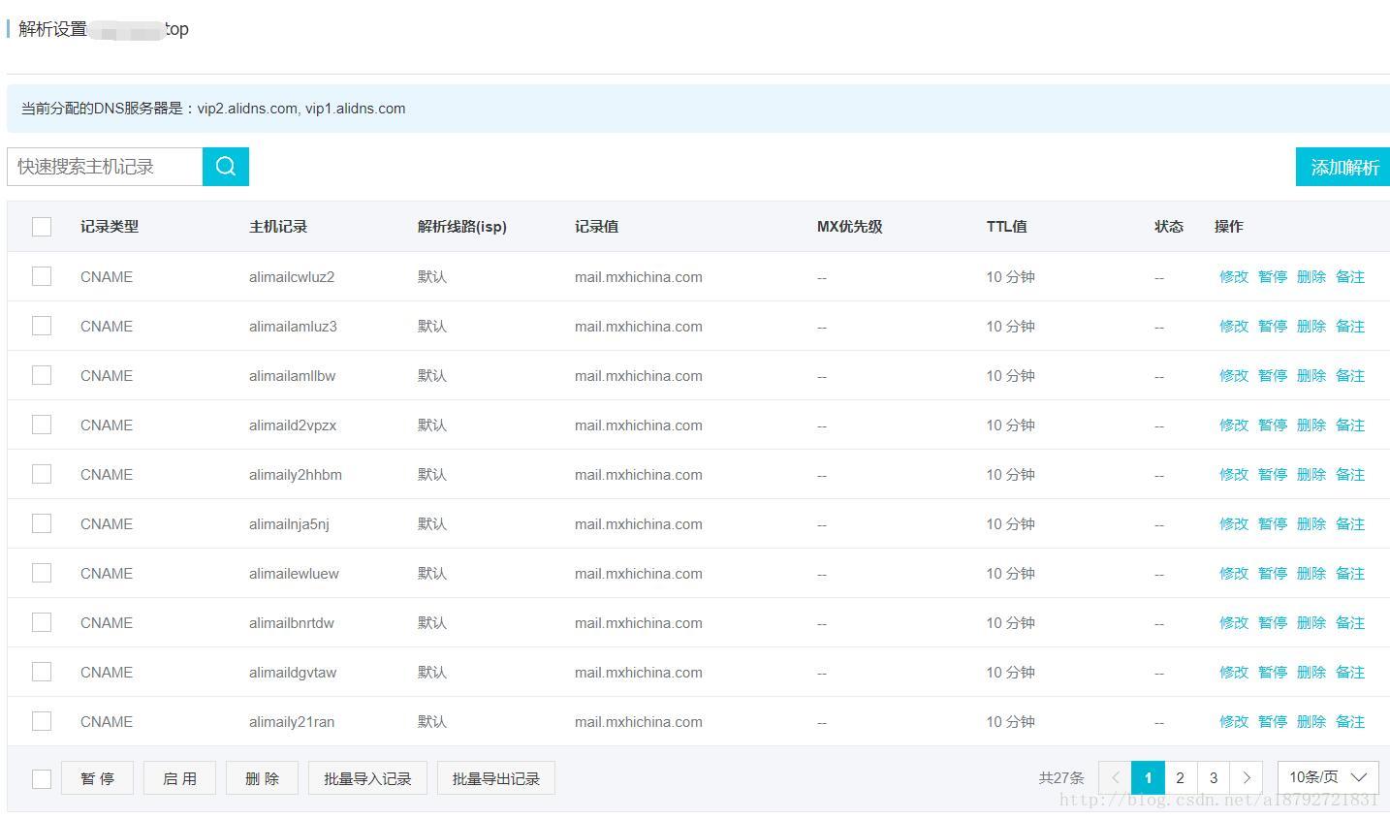This screenshot has height=819, width=1390.
Task: Click the 添加解析 button
Action: point(1343,167)
